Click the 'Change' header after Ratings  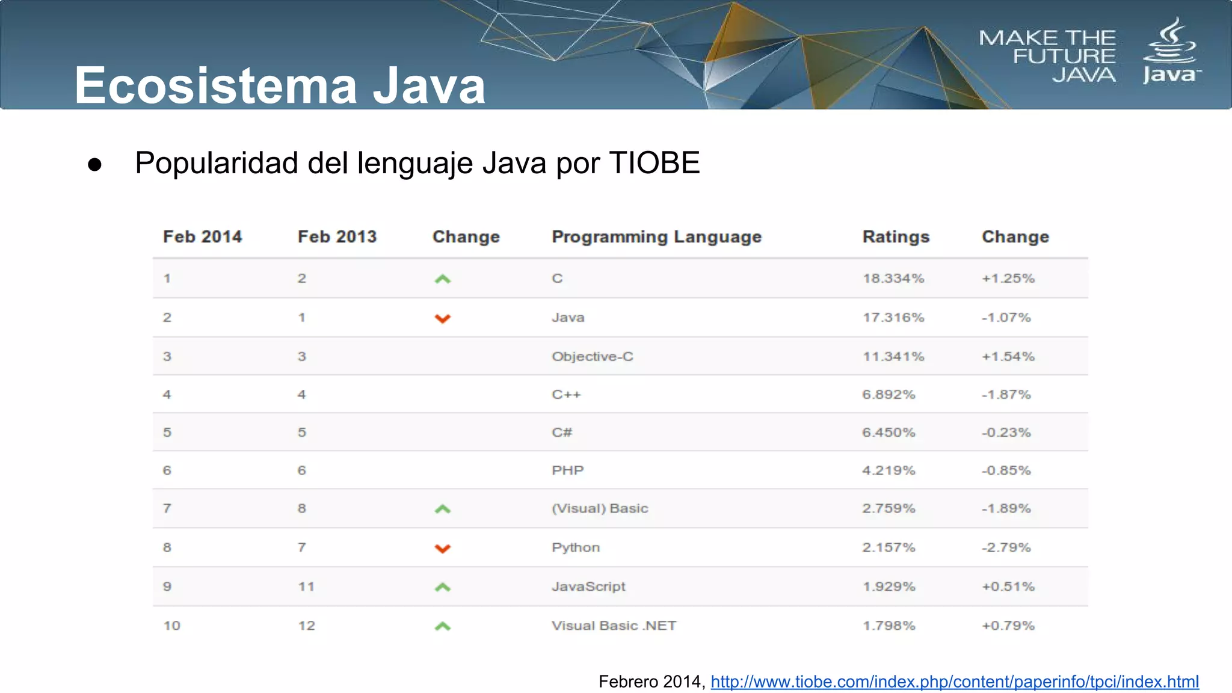click(1015, 236)
